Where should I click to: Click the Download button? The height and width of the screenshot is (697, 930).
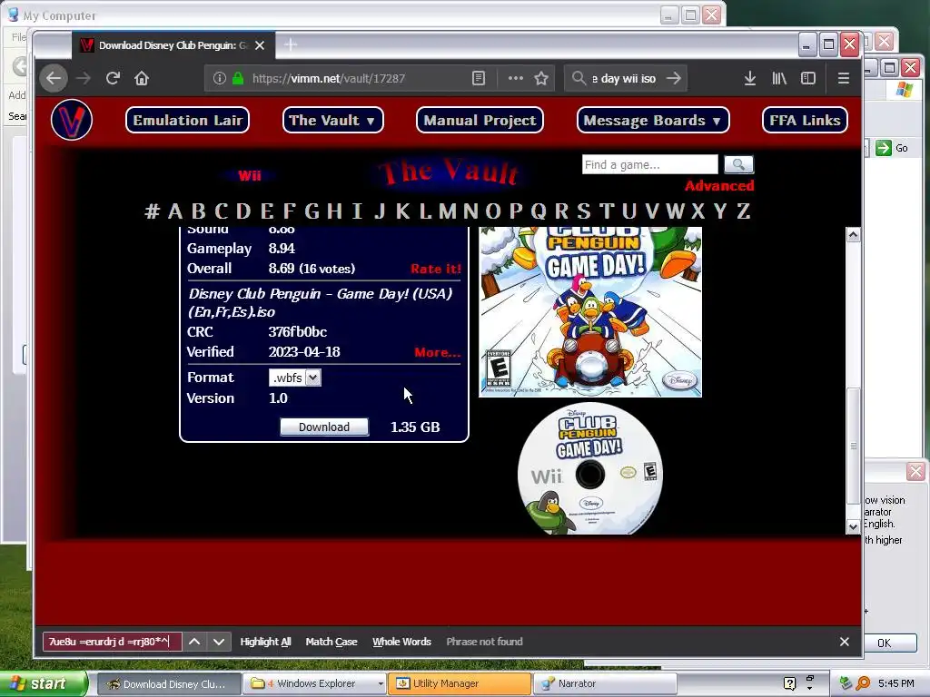coord(324,427)
